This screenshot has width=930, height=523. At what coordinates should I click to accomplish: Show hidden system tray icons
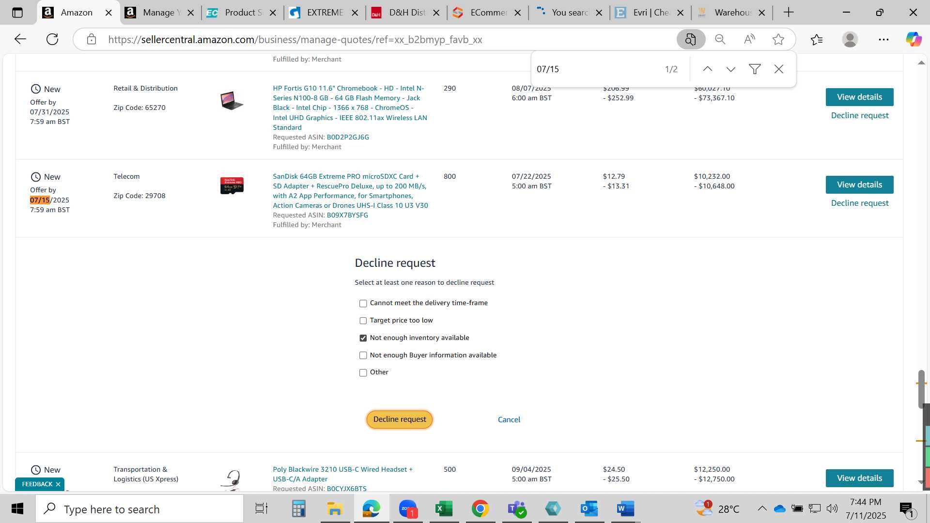[762, 508]
